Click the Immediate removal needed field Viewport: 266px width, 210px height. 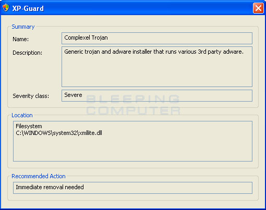132,188
